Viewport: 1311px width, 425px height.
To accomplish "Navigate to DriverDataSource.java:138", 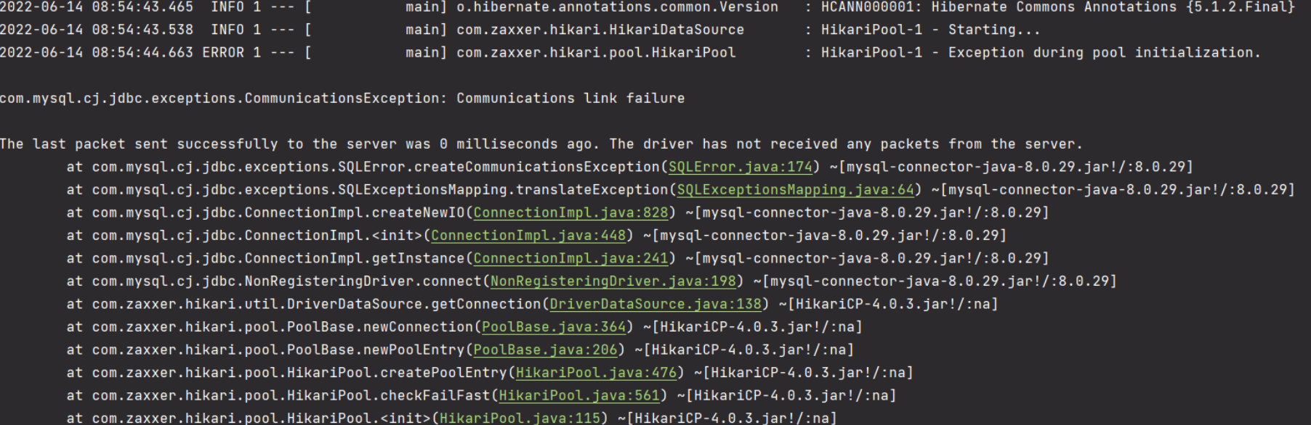I will point(655,304).
